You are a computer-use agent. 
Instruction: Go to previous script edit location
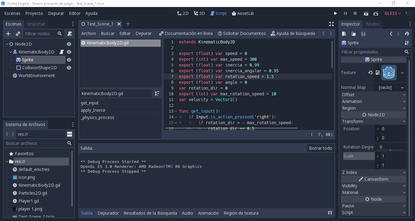324,33
